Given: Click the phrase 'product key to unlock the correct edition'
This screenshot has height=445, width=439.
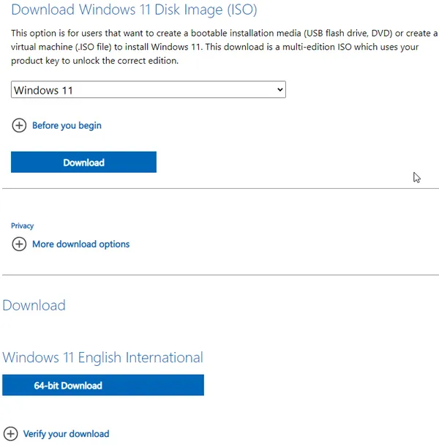Looking at the screenshot, I should 95,61.
